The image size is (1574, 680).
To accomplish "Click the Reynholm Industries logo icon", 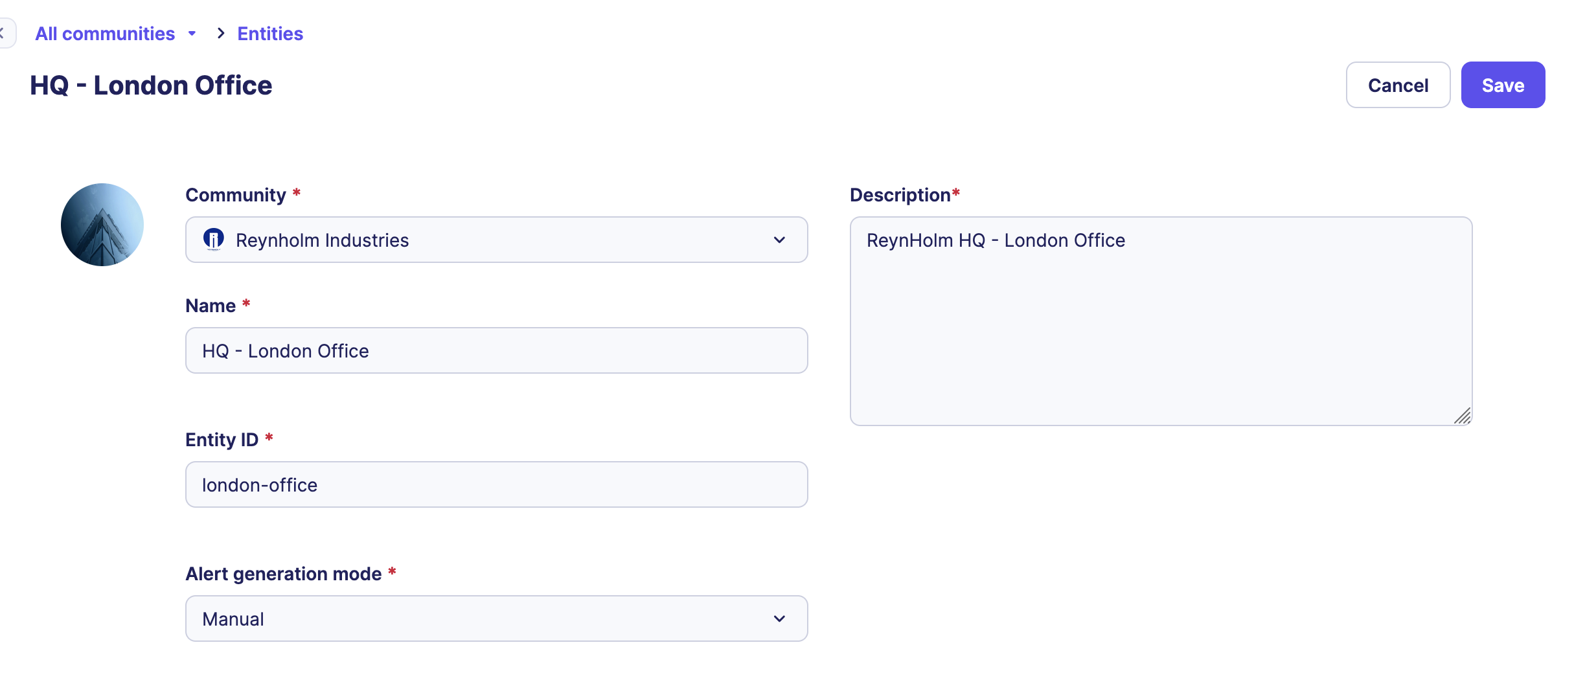I will [x=214, y=240].
